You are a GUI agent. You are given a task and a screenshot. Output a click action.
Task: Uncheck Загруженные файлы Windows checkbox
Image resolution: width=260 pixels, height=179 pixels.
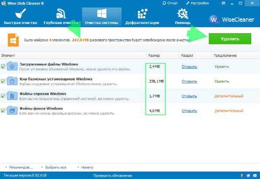tap(3, 66)
